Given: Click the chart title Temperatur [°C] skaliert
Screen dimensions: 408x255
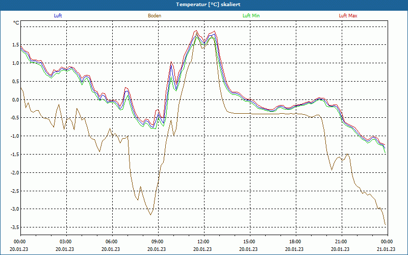Looking at the screenshot, I should (x=208, y=5).
